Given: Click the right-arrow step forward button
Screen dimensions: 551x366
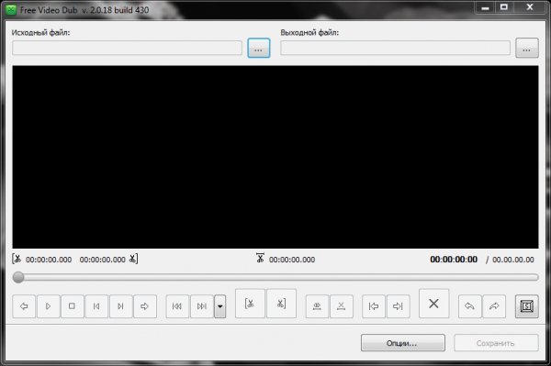Looking at the screenshot, I should 145,306.
